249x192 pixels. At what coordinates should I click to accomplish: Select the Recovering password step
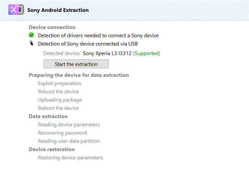point(62,133)
